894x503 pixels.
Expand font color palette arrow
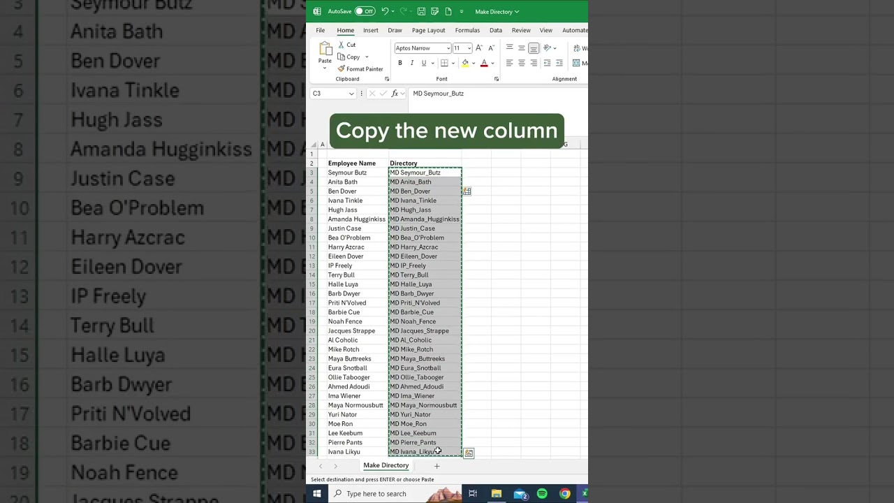(x=492, y=63)
